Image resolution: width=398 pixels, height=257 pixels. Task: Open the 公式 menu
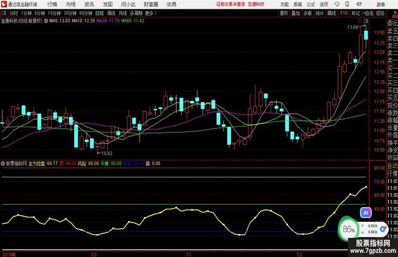(x=311, y=4)
